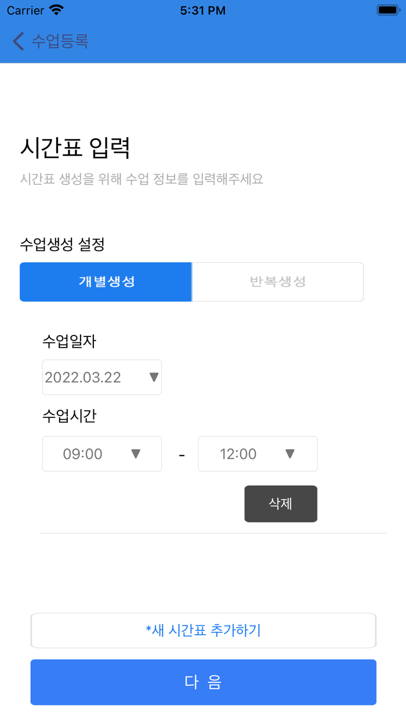This screenshot has height=723, width=406.
Task: Tap the 새 시간표 추가하기 link
Action: [x=203, y=630]
